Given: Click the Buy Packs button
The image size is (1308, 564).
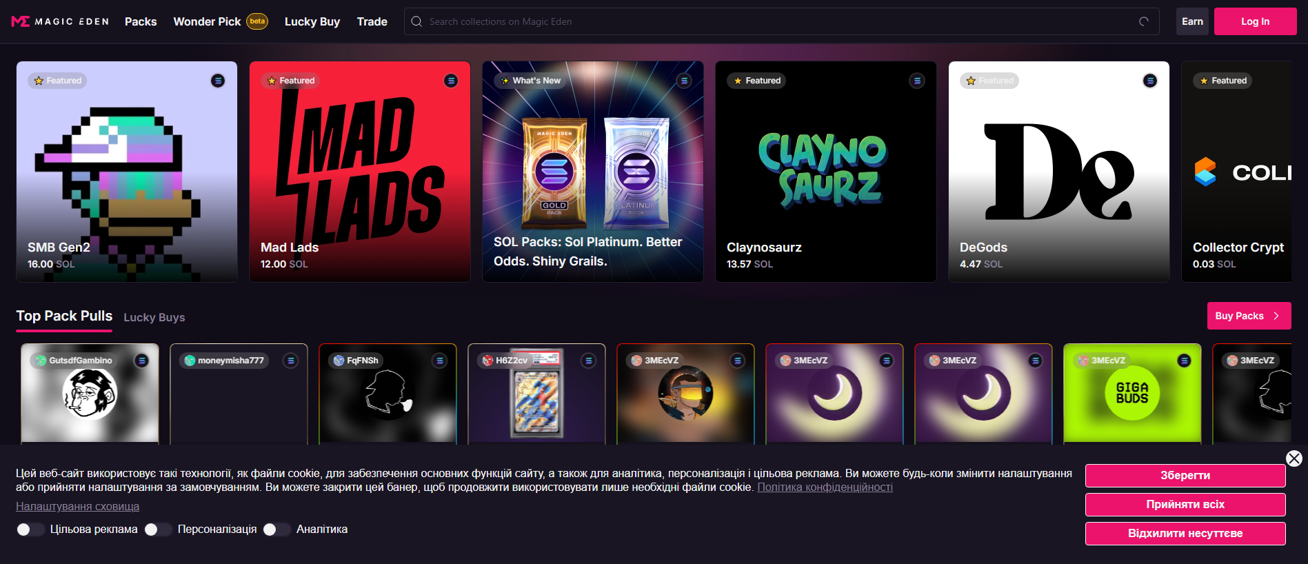Looking at the screenshot, I should [x=1249, y=316].
